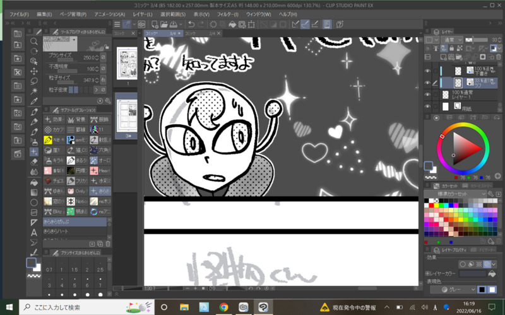Select the Eyedropper tool
The image size is (505, 315).
coord(34,101)
